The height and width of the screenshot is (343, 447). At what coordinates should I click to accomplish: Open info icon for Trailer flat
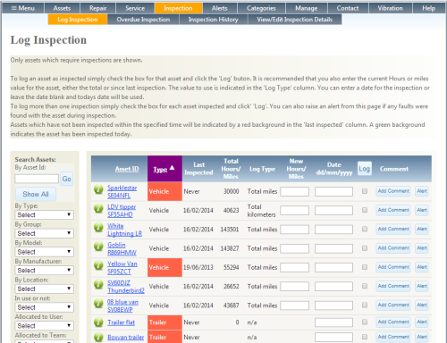[x=98, y=322]
